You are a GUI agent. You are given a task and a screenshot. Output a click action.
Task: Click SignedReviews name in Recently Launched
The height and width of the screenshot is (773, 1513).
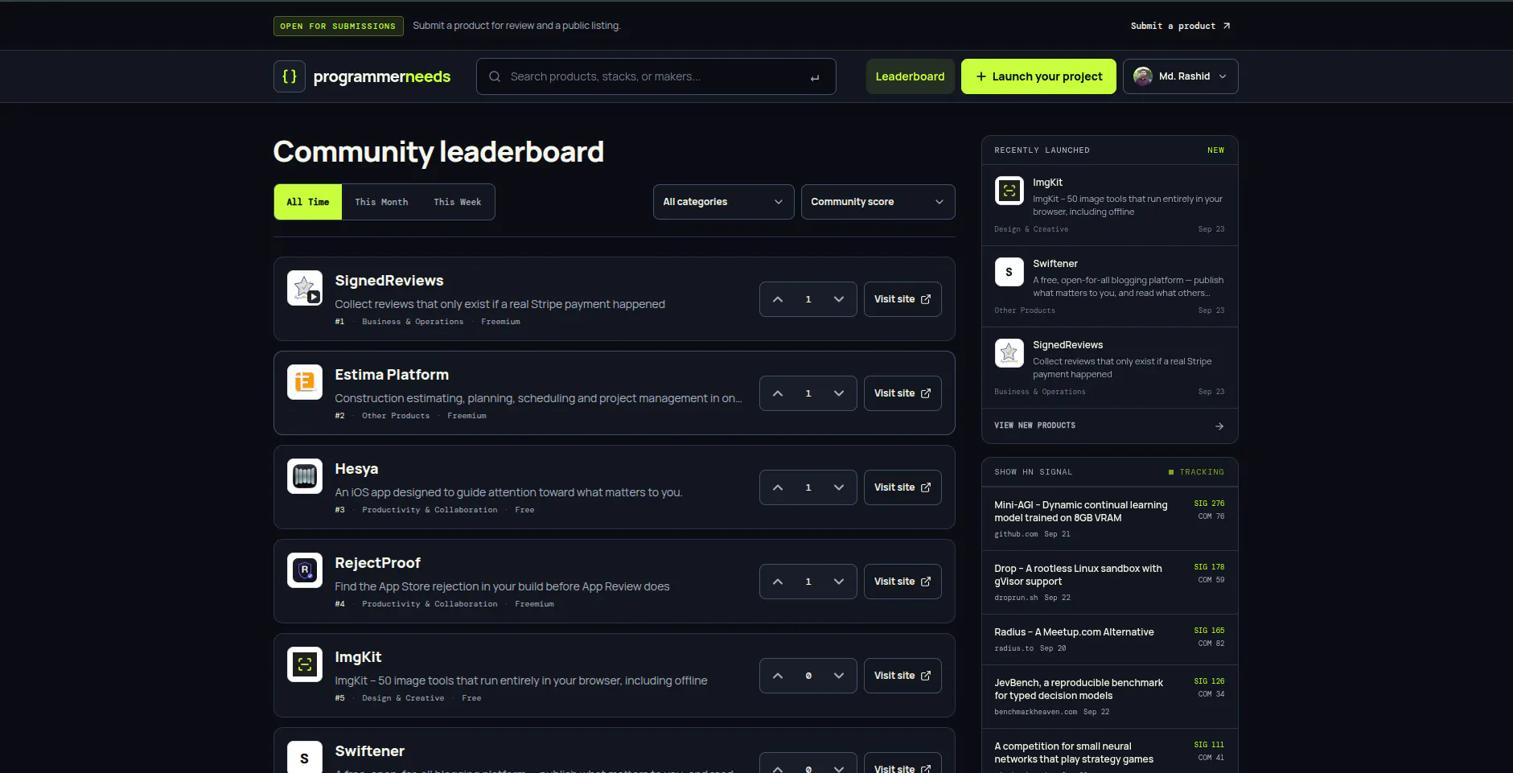pyautogui.click(x=1067, y=345)
